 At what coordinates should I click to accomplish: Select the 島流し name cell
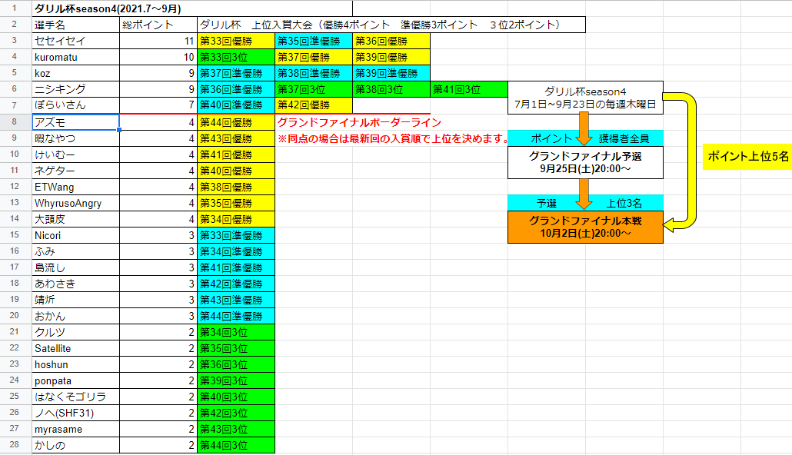(x=76, y=267)
